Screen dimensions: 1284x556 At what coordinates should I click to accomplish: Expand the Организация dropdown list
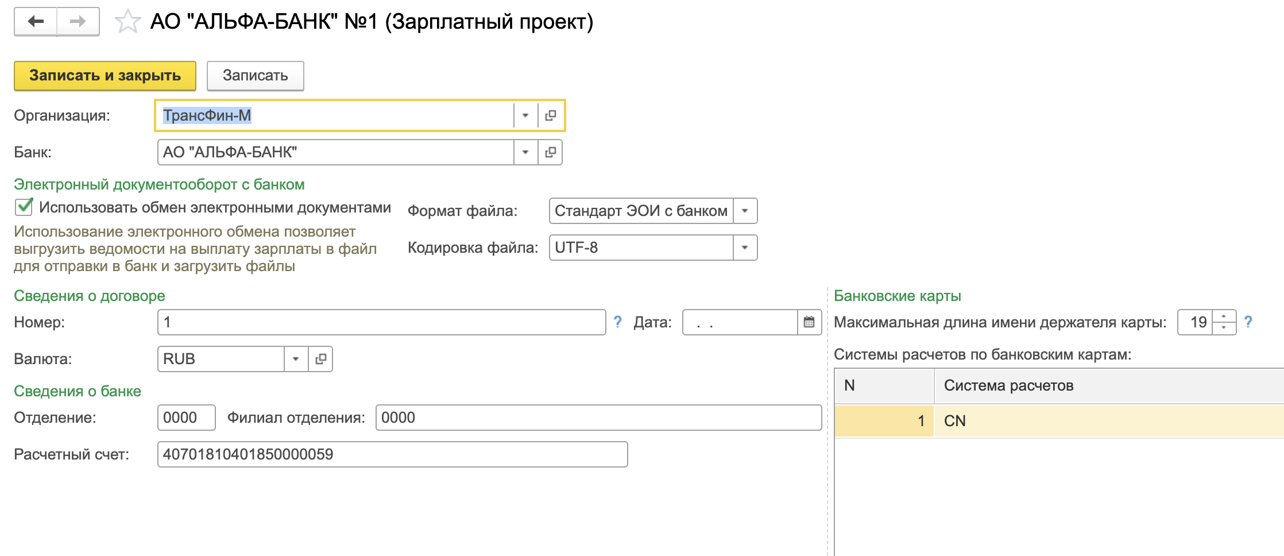(x=525, y=115)
